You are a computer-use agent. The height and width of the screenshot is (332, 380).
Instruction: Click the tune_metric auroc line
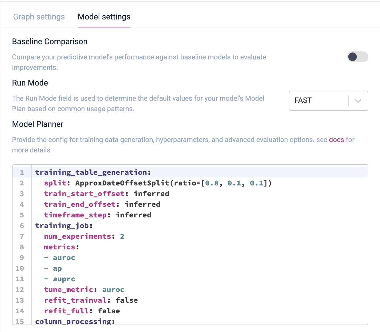pyautogui.click(x=84, y=290)
